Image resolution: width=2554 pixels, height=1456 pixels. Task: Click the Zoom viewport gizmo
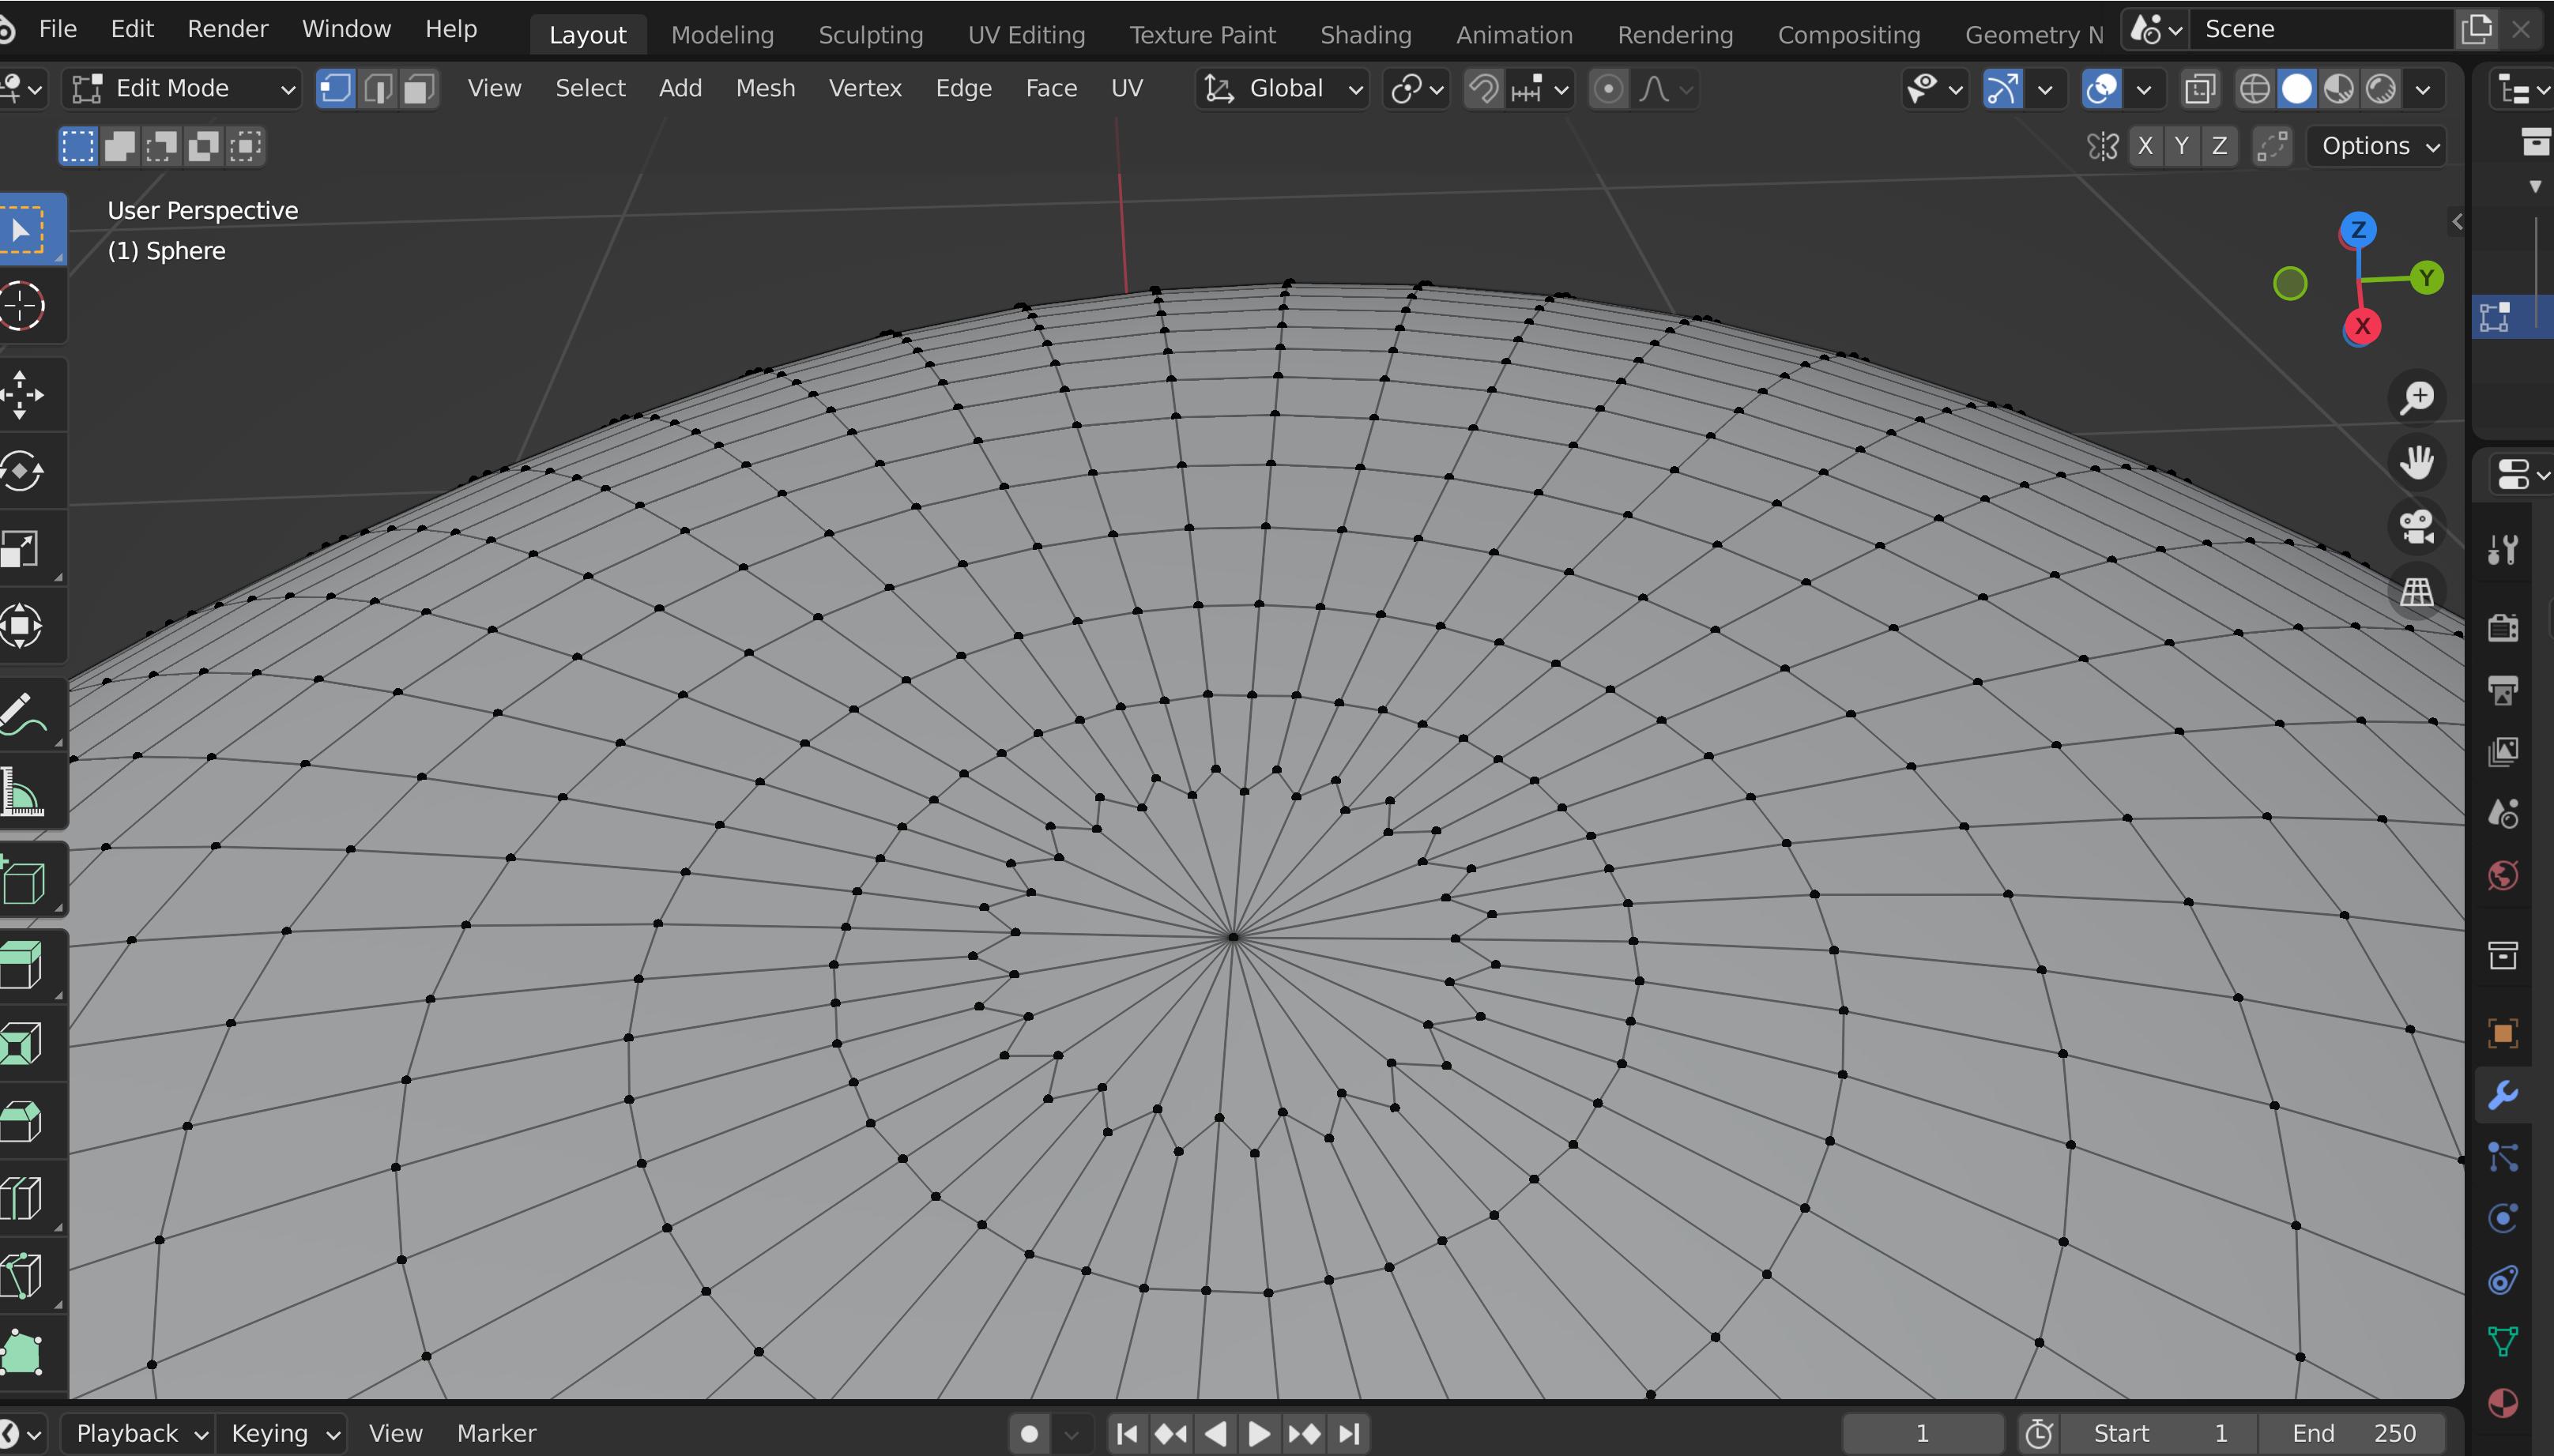tap(2417, 397)
